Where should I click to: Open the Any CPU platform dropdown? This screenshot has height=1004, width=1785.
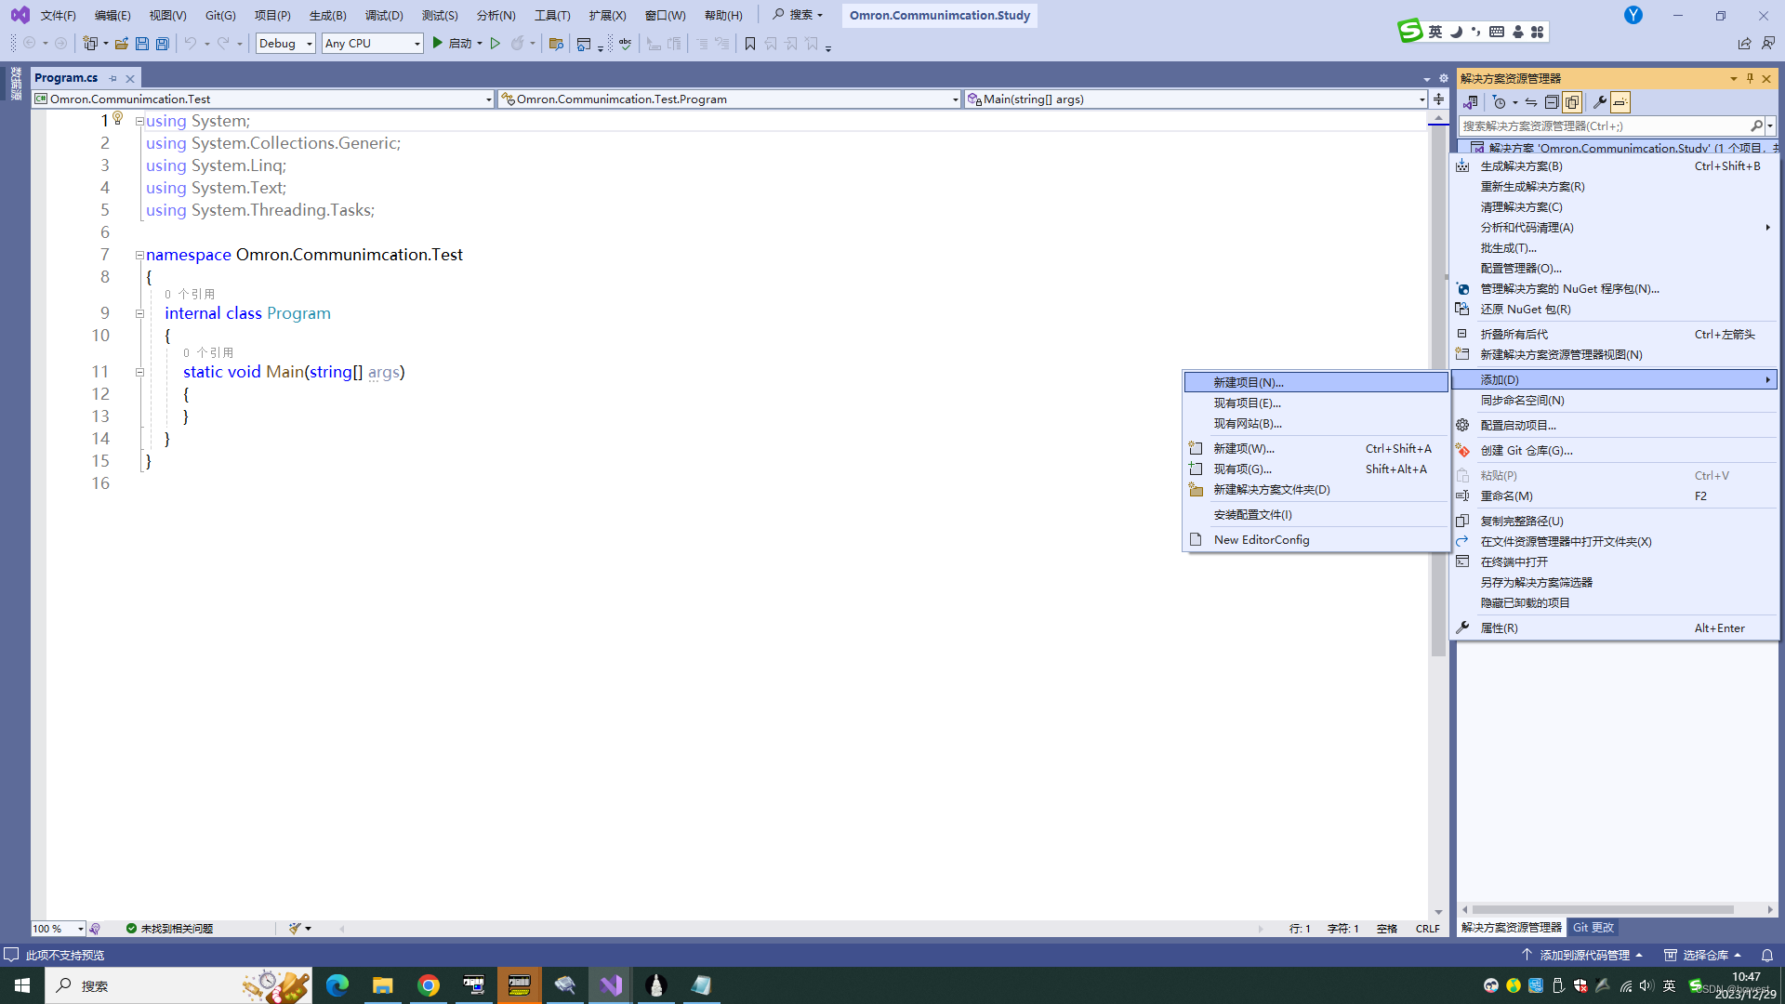click(x=416, y=44)
